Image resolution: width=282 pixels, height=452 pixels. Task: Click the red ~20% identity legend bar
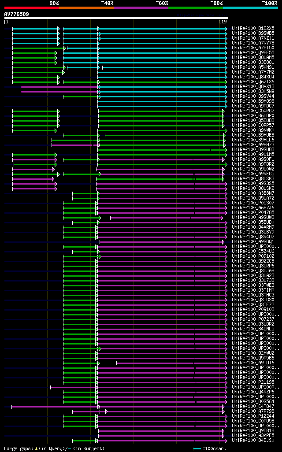(32, 8)
